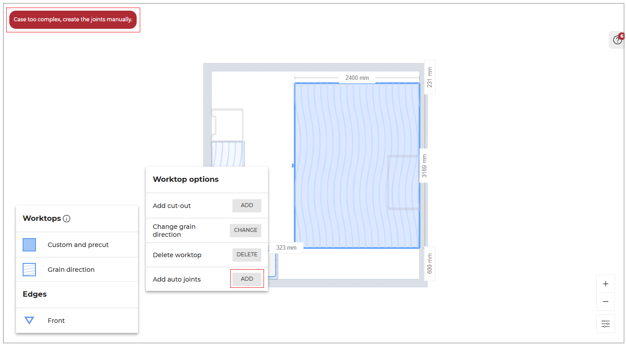
Task: Zoom in with the plus button
Action: [606, 284]
